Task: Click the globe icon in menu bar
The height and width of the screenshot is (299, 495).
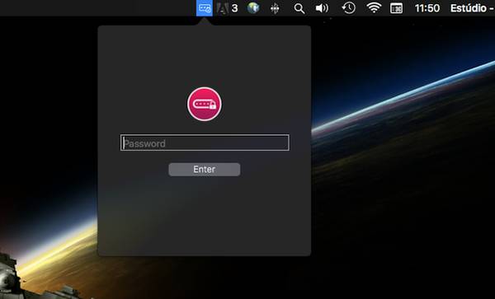Action: 253,8
